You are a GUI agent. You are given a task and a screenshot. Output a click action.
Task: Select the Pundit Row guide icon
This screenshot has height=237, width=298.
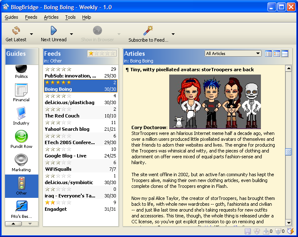coord(21,136)
